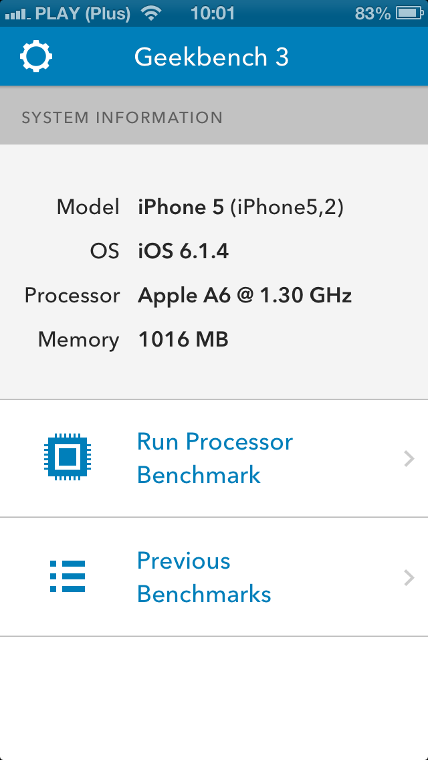The height and width of the screenshot is (760, 428).
Task: Select the 1016 MB memory value
Action: [183, 340]
